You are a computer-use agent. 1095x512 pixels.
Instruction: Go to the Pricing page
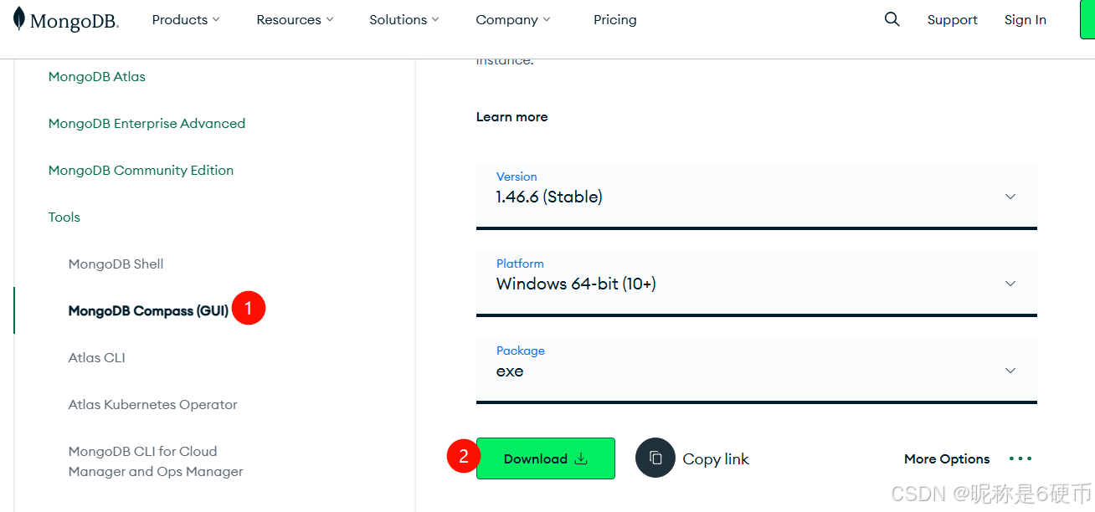615,19
